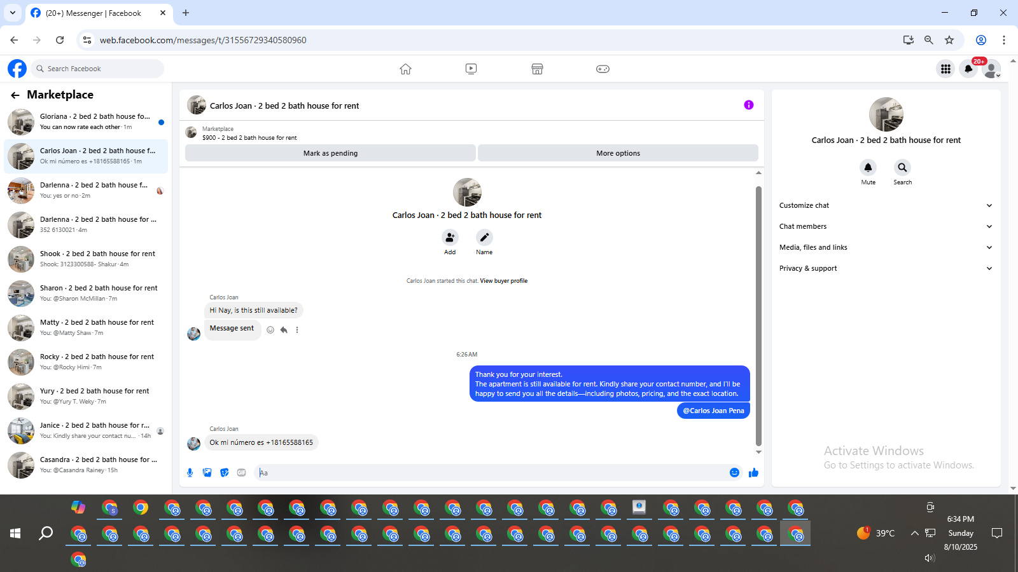The image size is (1018, 572).
Task: Open Windows Start menu
Action: [15, 533]
